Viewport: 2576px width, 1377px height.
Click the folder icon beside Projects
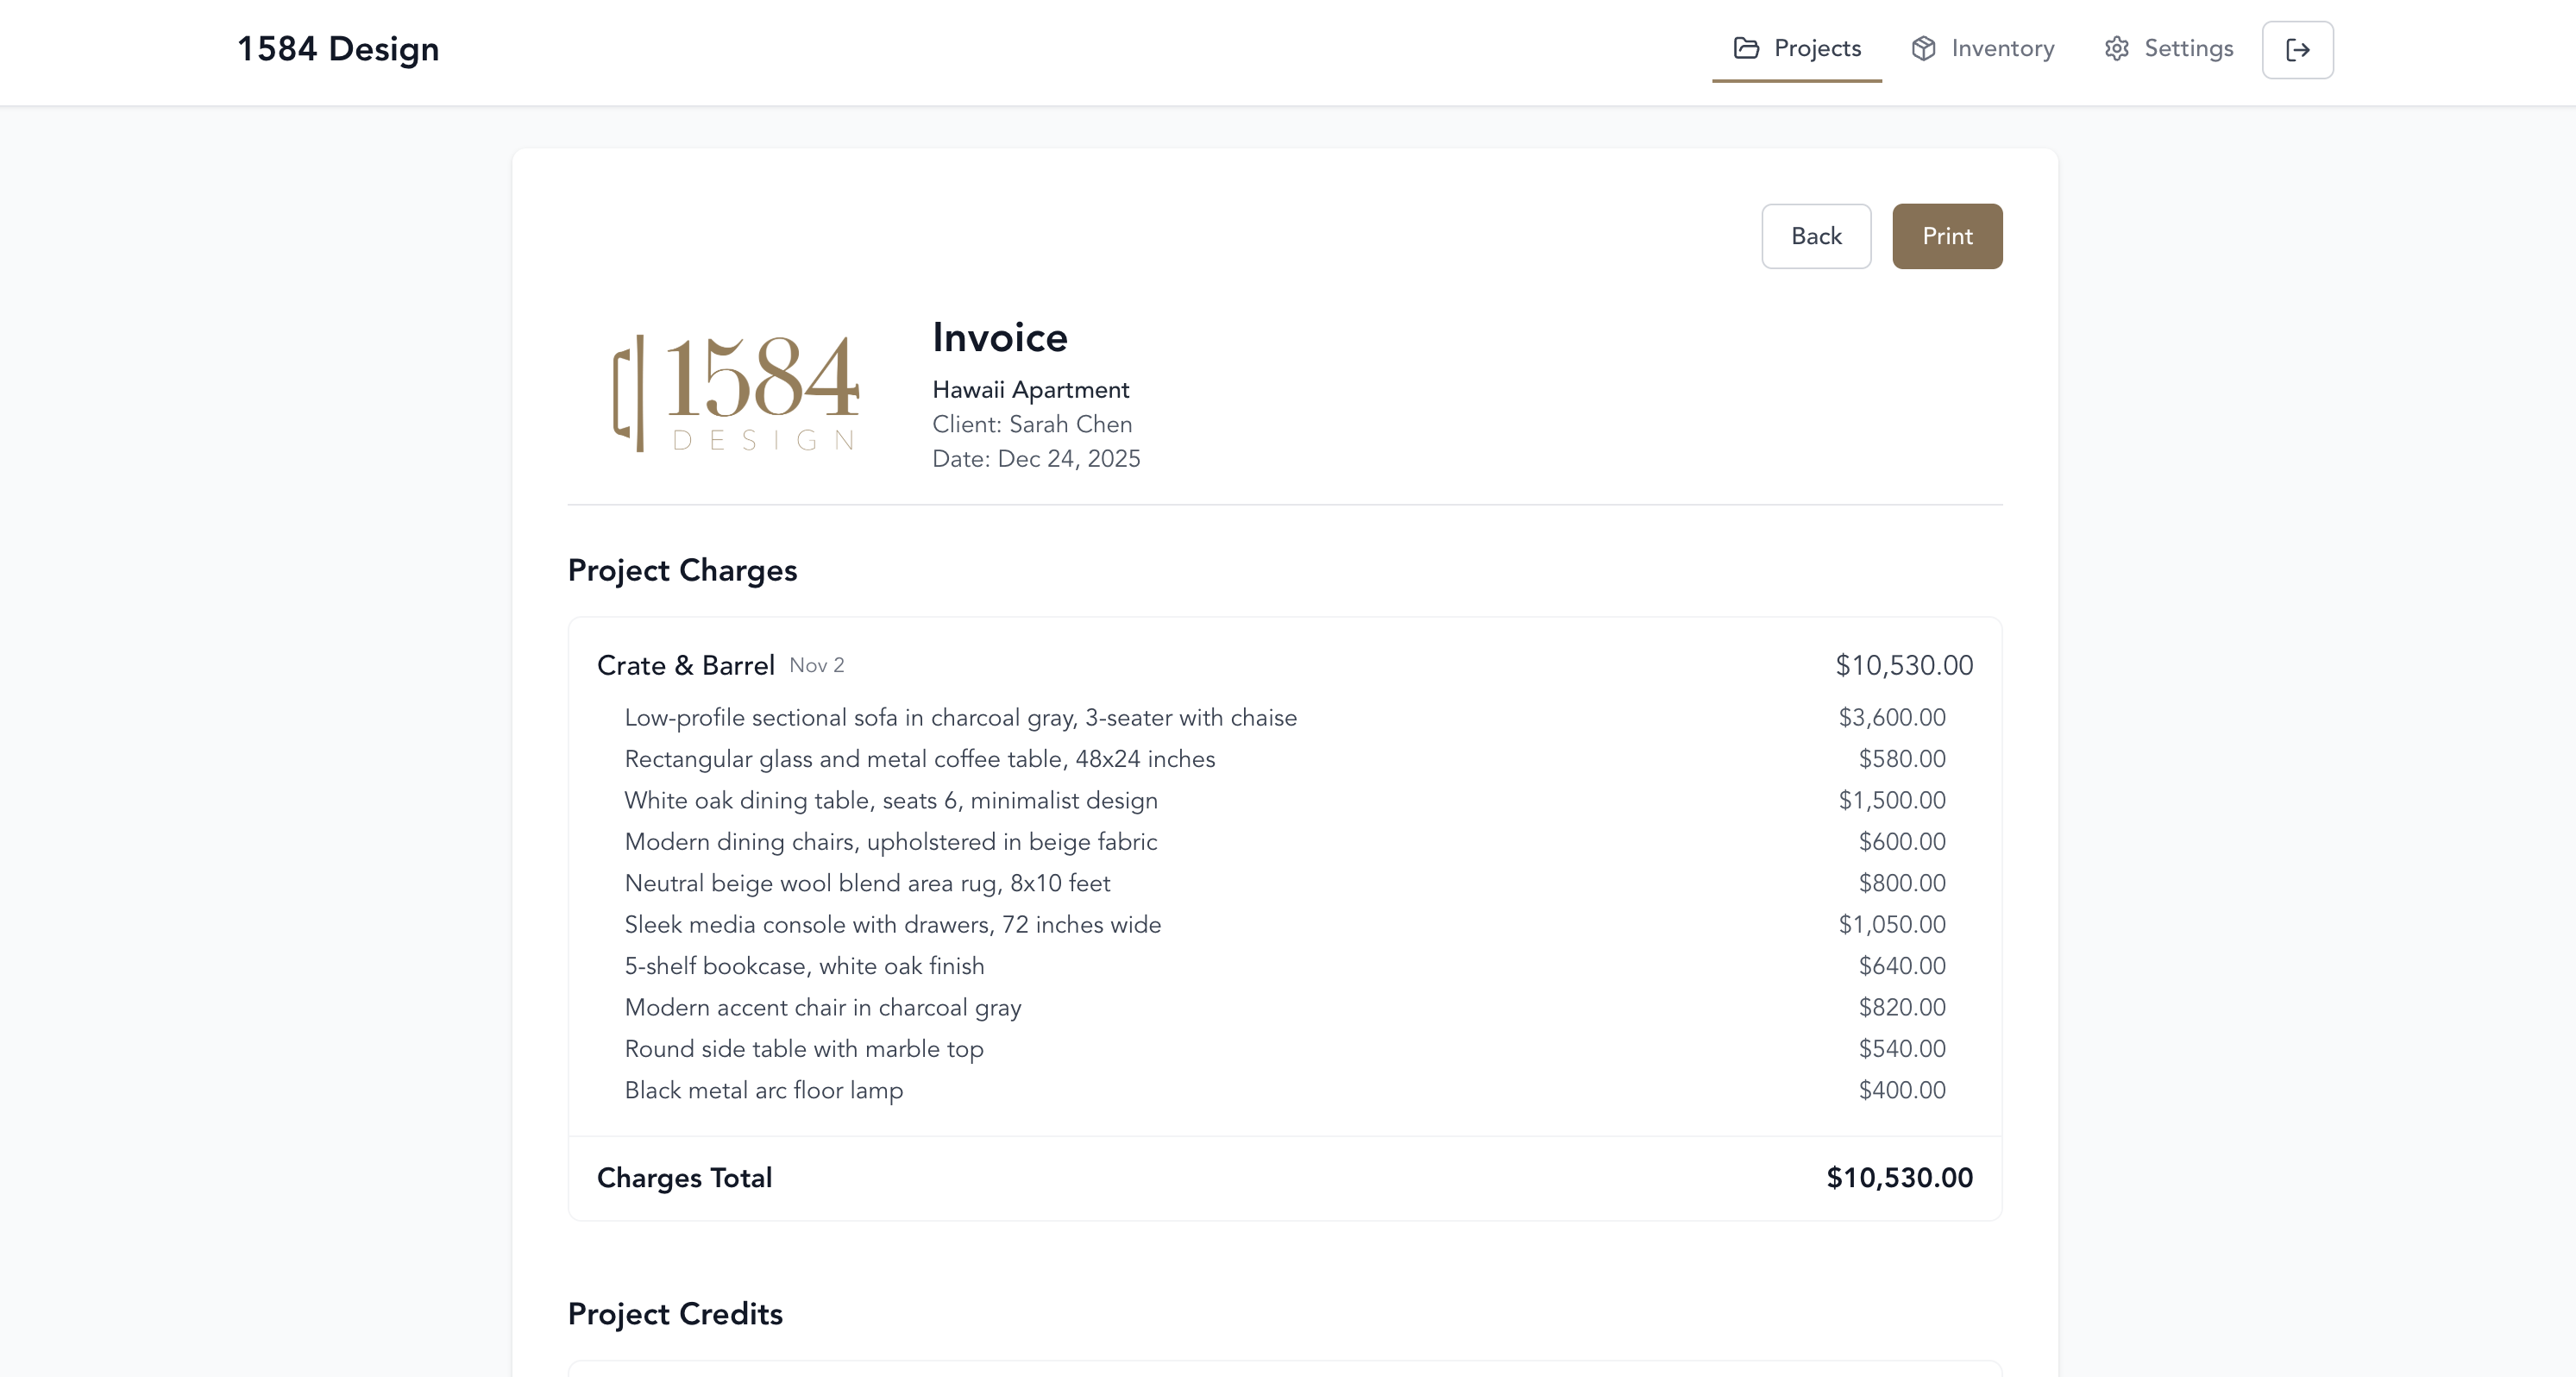pos(1744,47)
